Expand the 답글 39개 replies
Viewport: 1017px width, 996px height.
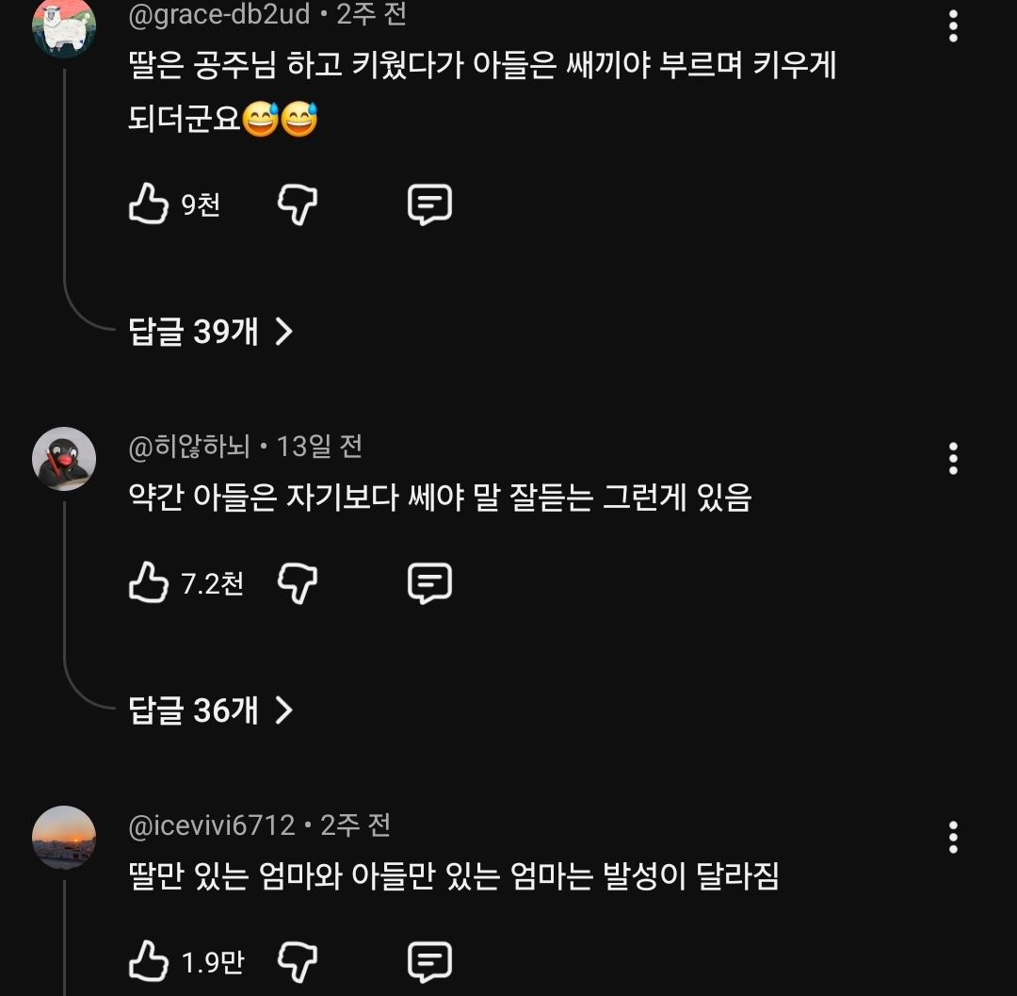(211, 332)
